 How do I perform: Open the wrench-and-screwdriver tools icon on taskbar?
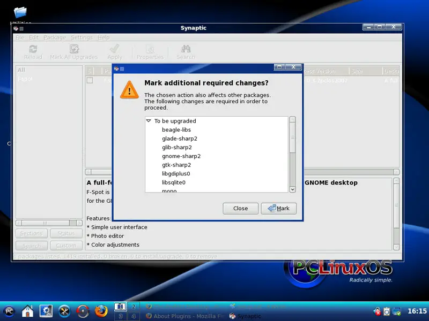pyautogui.click(x=64, y=311)
